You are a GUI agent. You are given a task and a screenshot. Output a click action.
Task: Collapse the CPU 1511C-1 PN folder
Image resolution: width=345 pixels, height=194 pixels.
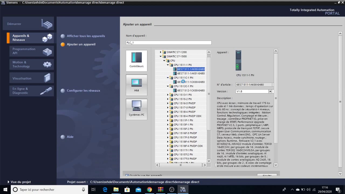click(x=168, y=78)
